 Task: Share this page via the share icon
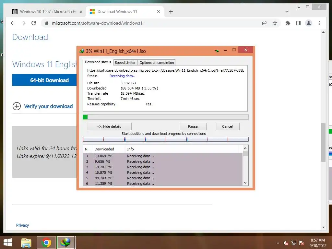click(265, 23)
